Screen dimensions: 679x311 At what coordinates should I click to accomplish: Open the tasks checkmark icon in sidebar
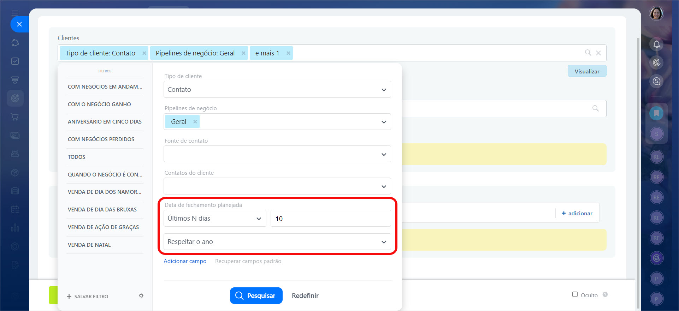(15, 61)
